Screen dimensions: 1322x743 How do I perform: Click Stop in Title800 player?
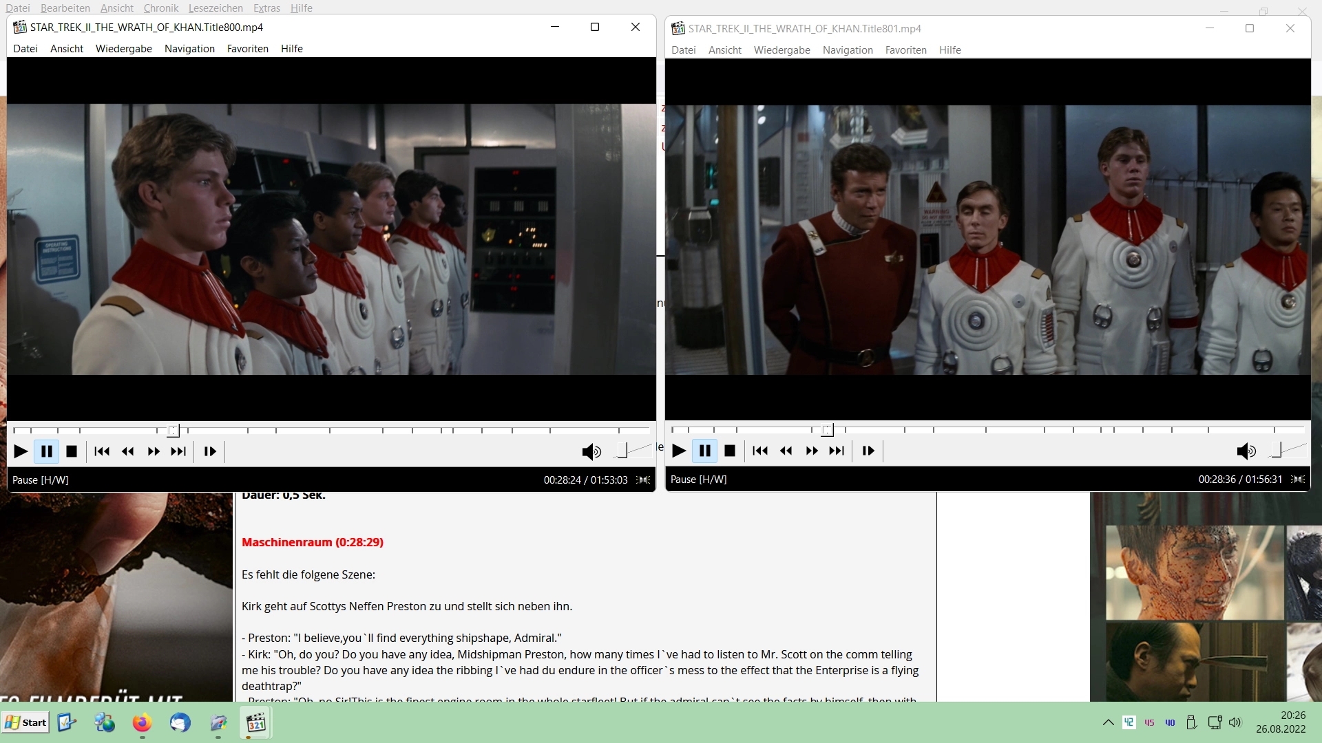tap(71, 452)
